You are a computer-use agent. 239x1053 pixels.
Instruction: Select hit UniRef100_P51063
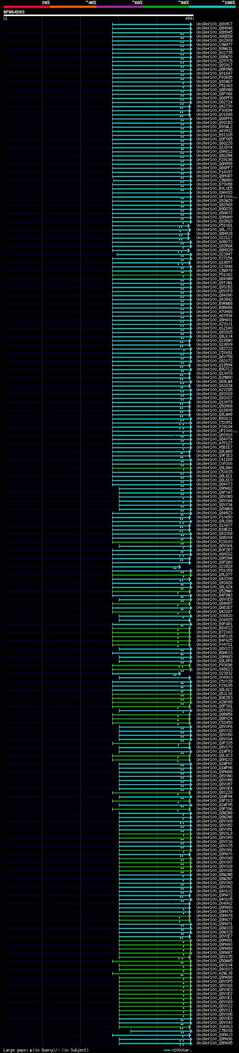click(214, 86)
